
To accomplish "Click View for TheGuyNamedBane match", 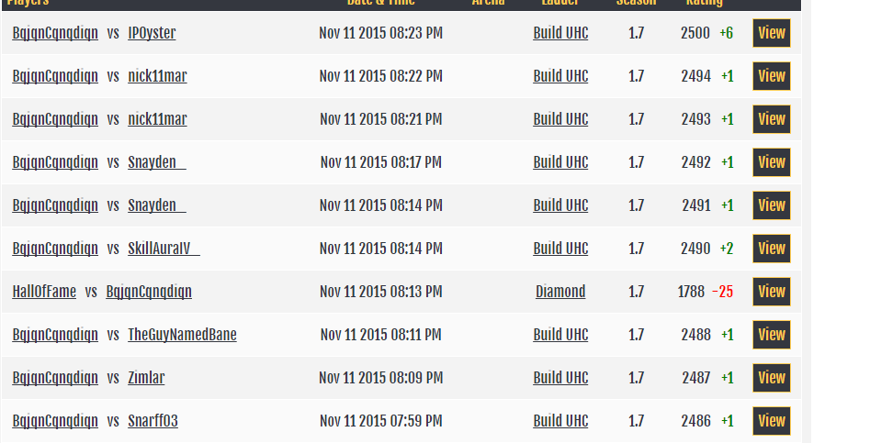I will click(x=771, y=335).
